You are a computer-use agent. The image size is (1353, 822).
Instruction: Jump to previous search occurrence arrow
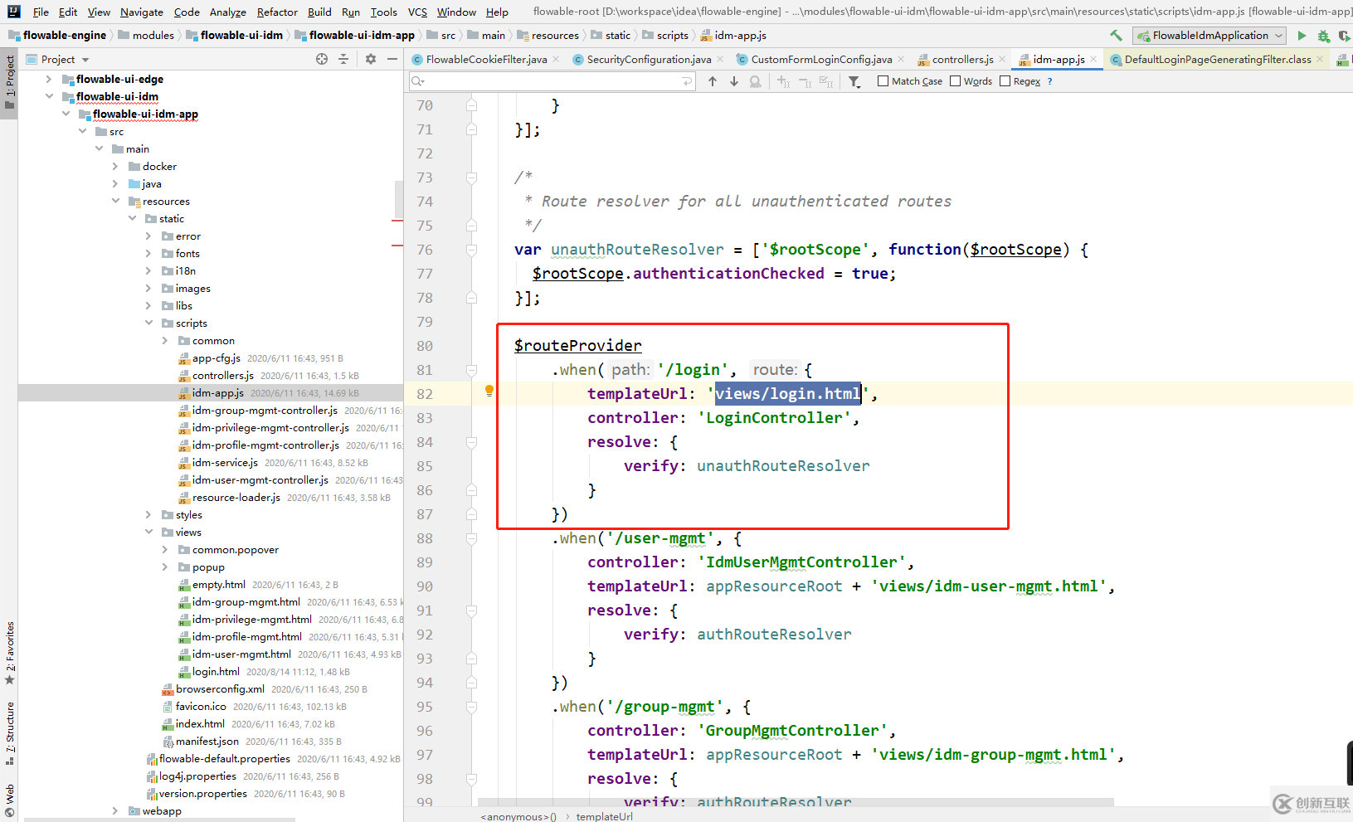point(713,81)
